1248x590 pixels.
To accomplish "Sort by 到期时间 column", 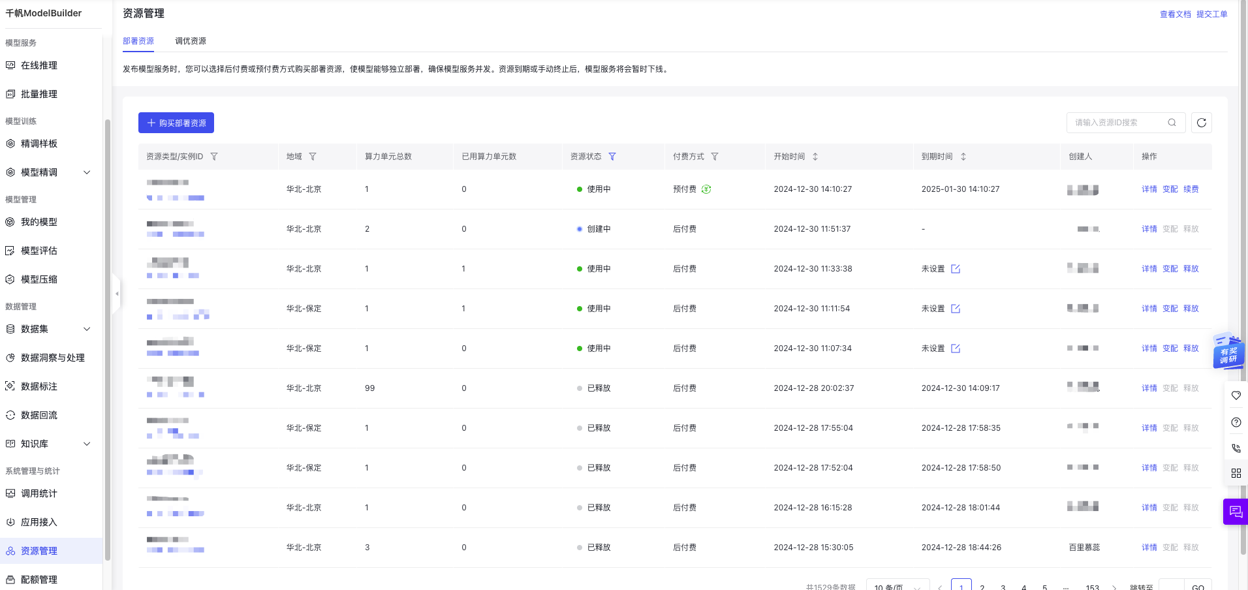I will pos(963,157).
